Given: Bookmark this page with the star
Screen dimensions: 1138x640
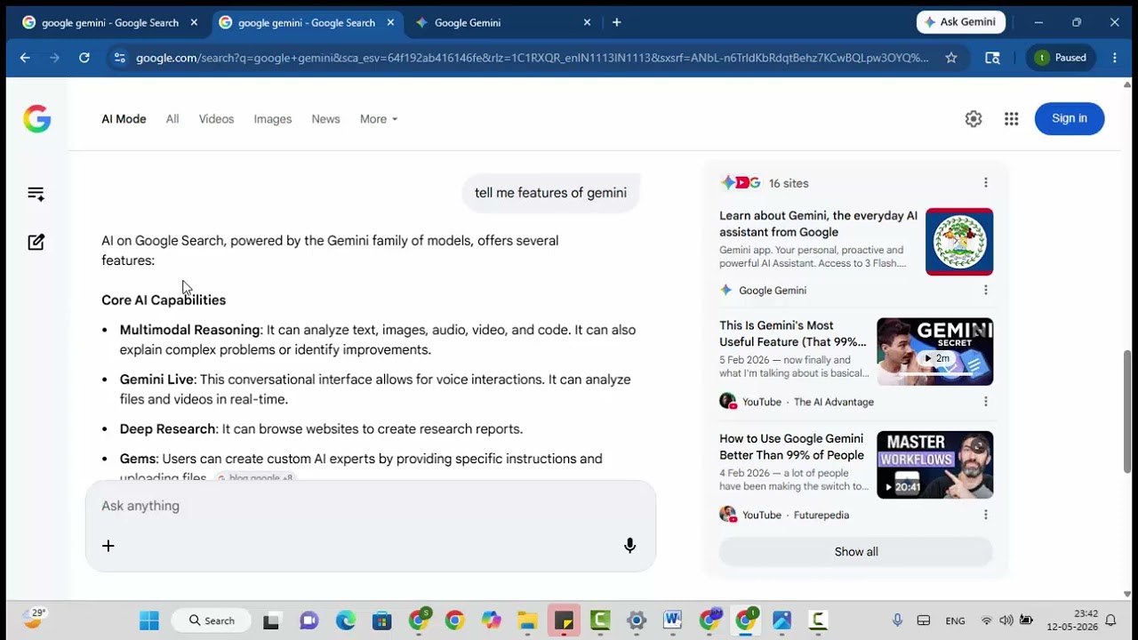Looking at the screenshot, I should click(951, 58).
